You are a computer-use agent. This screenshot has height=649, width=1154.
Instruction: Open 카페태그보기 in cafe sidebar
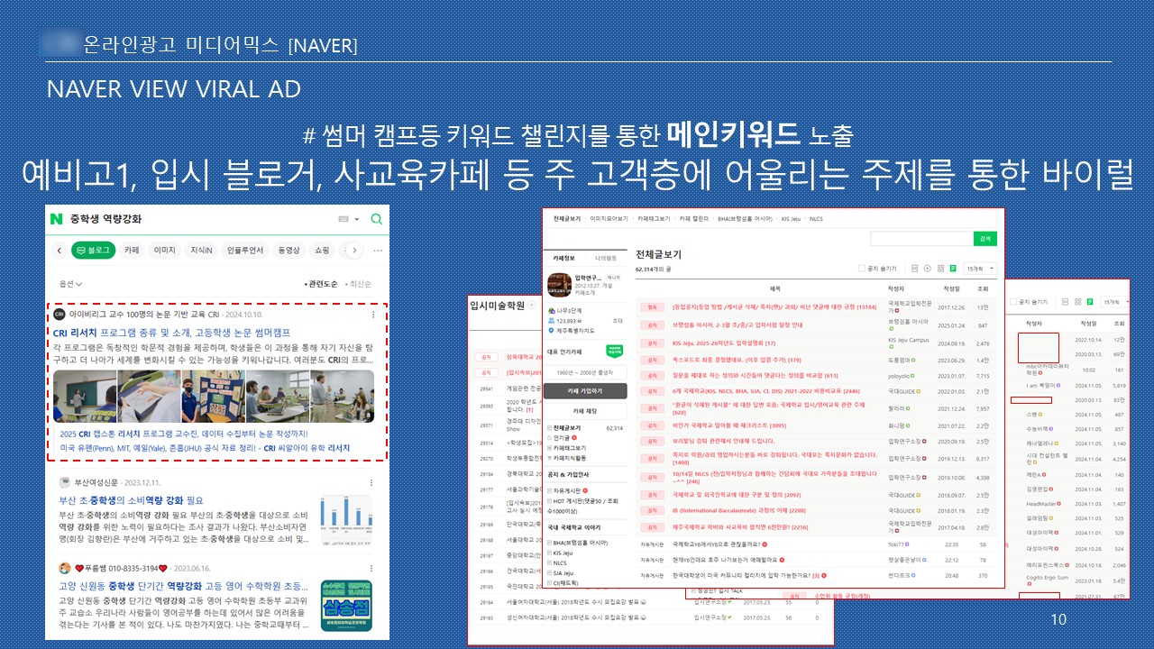[568, 447]
